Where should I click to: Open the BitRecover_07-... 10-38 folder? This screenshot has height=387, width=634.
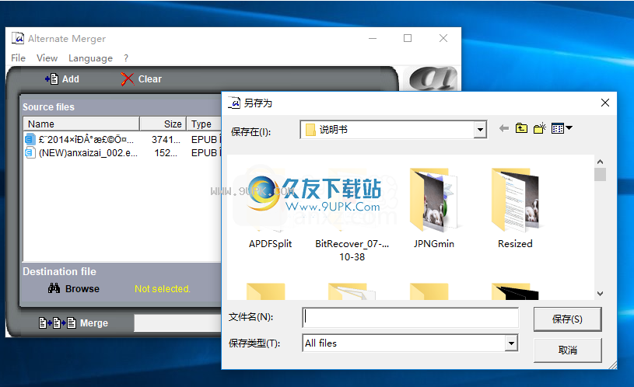tap(352, 215)
